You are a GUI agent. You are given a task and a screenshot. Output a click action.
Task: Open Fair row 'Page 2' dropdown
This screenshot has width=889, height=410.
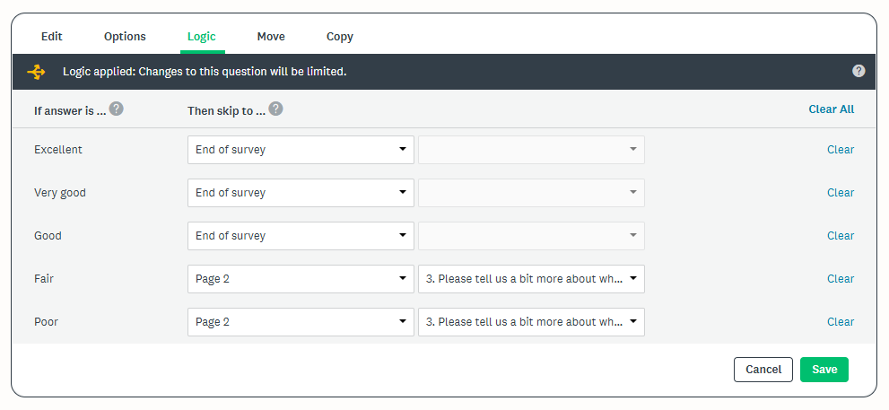pos(301,279)
